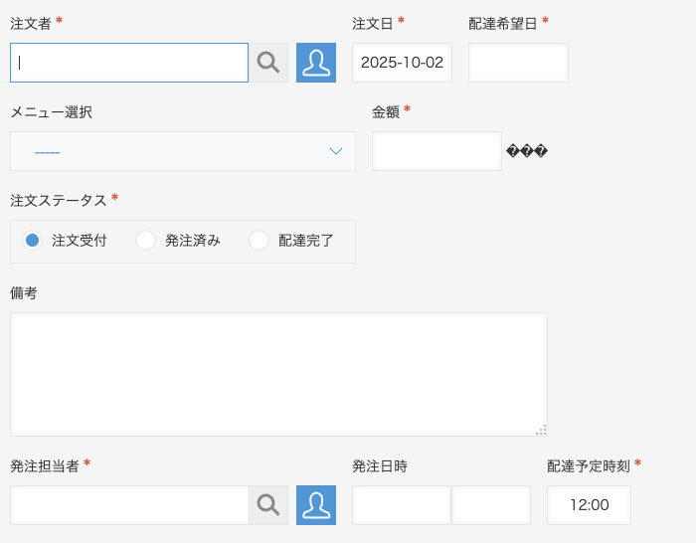Click the search icon next to 注文者
696x543 pixels.
tap(268, 63)
